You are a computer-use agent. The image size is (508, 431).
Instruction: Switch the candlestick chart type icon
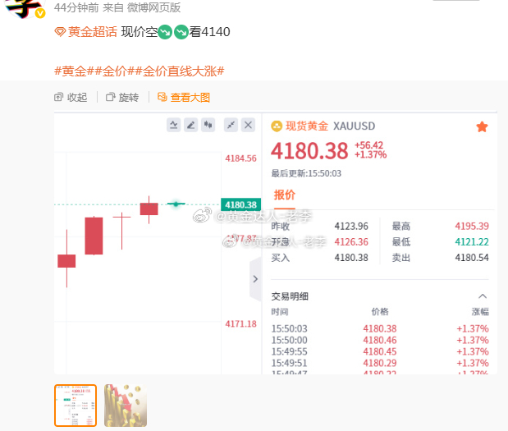208,125
